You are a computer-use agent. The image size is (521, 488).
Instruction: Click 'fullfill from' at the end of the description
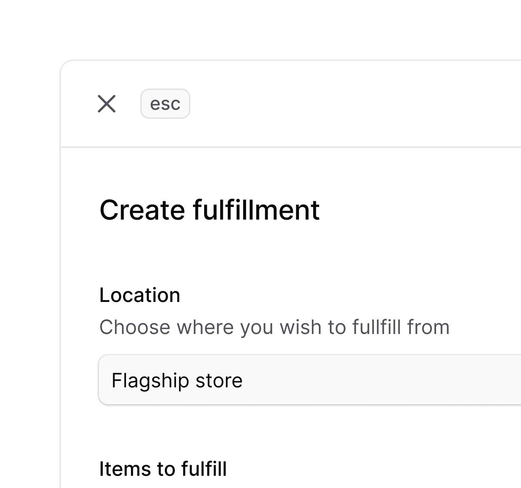point(401,327)
